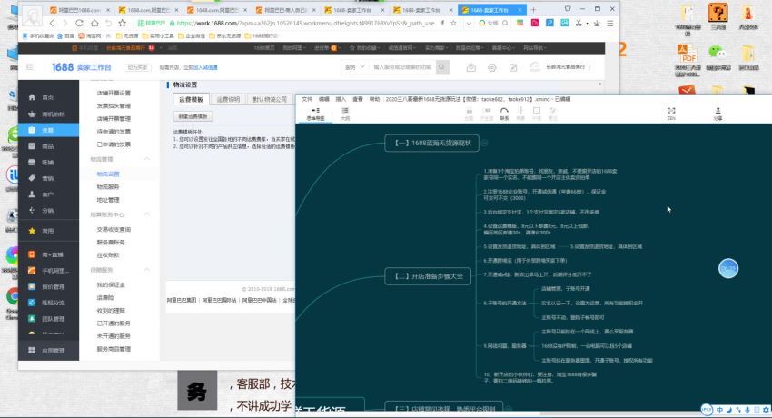The image size is (772, 418).
Task: Open 分销 in the dark sidebar
Action: pos(48,211)
